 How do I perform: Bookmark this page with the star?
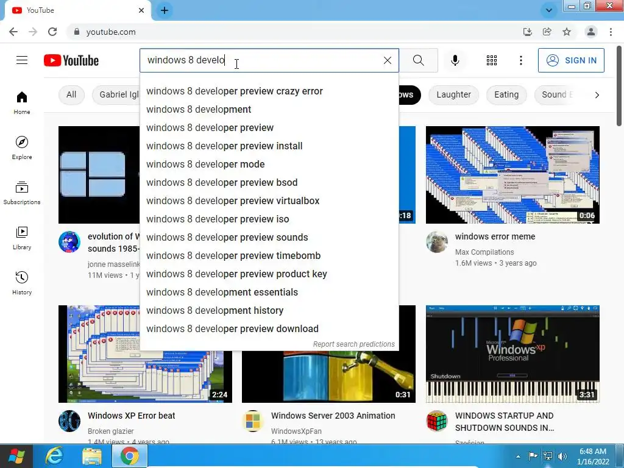[x=567, y=32]
